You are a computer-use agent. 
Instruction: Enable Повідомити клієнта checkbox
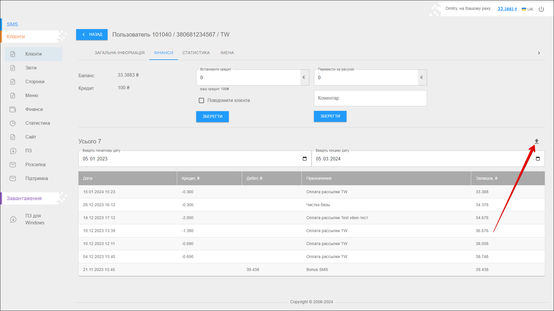201,100
